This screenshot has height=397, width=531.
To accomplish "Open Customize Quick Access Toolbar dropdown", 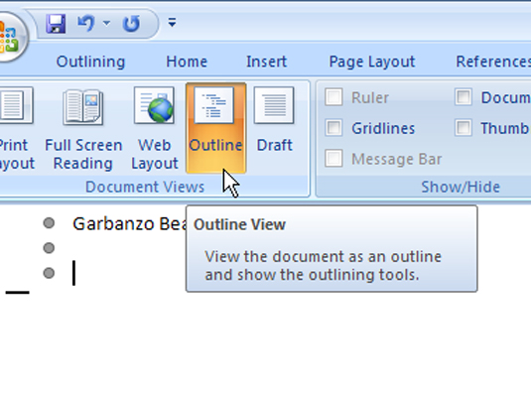I will coord(172,23).
